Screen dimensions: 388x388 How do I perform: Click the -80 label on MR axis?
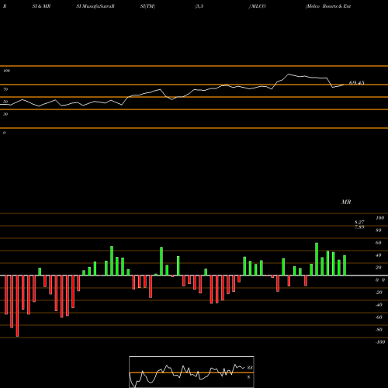click(x=379, y=330)
